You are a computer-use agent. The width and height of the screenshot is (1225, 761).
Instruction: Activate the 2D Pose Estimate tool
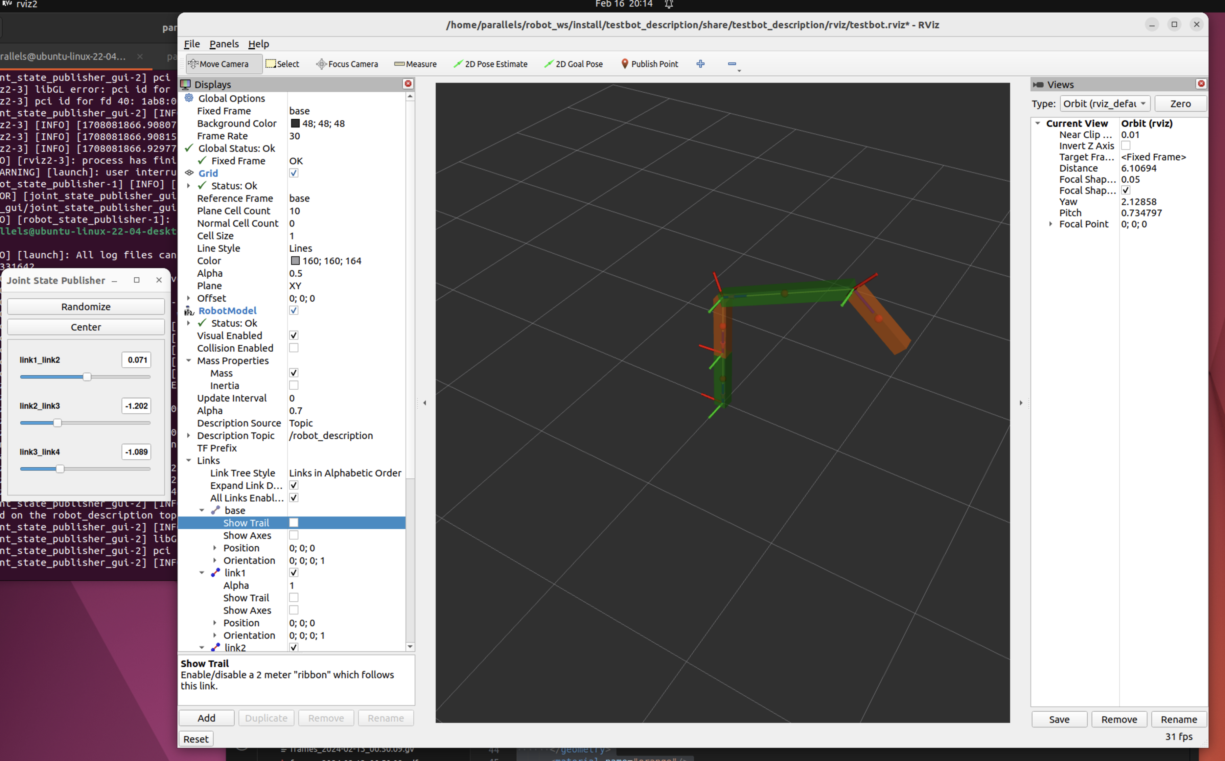[490, 64]
